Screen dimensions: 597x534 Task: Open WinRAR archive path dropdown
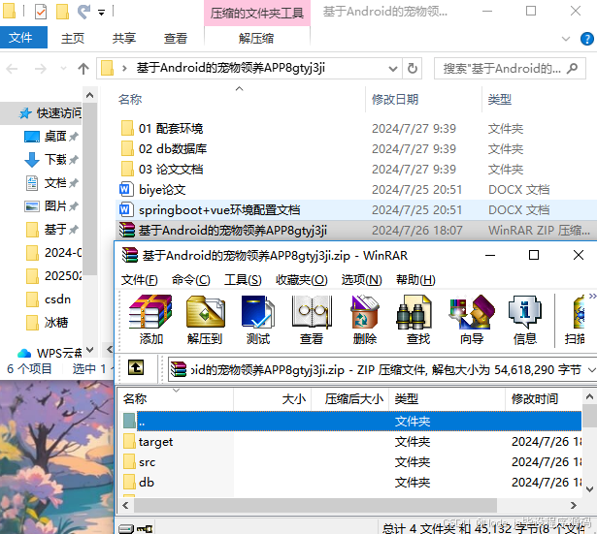click(x=591, y=369)
